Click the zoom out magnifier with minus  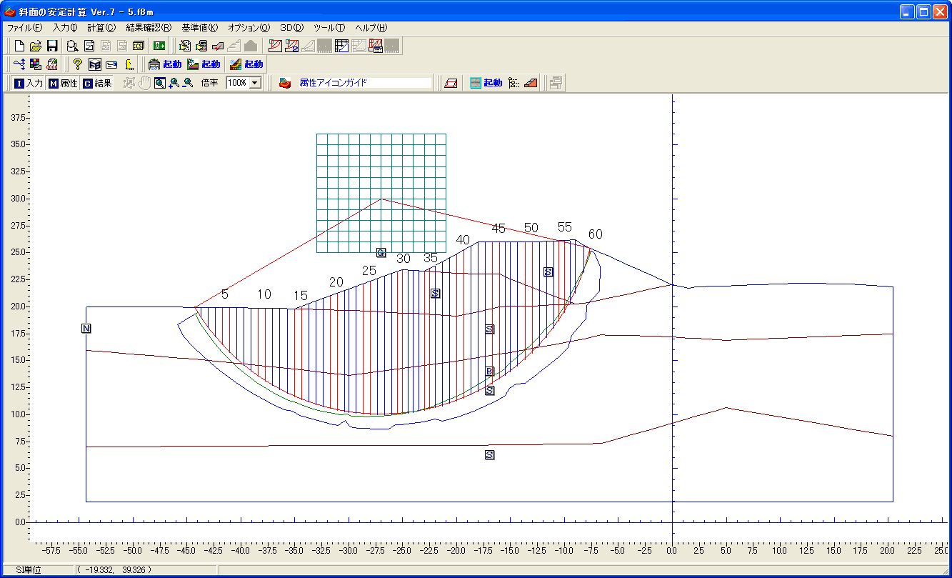[x=187, y=83]
